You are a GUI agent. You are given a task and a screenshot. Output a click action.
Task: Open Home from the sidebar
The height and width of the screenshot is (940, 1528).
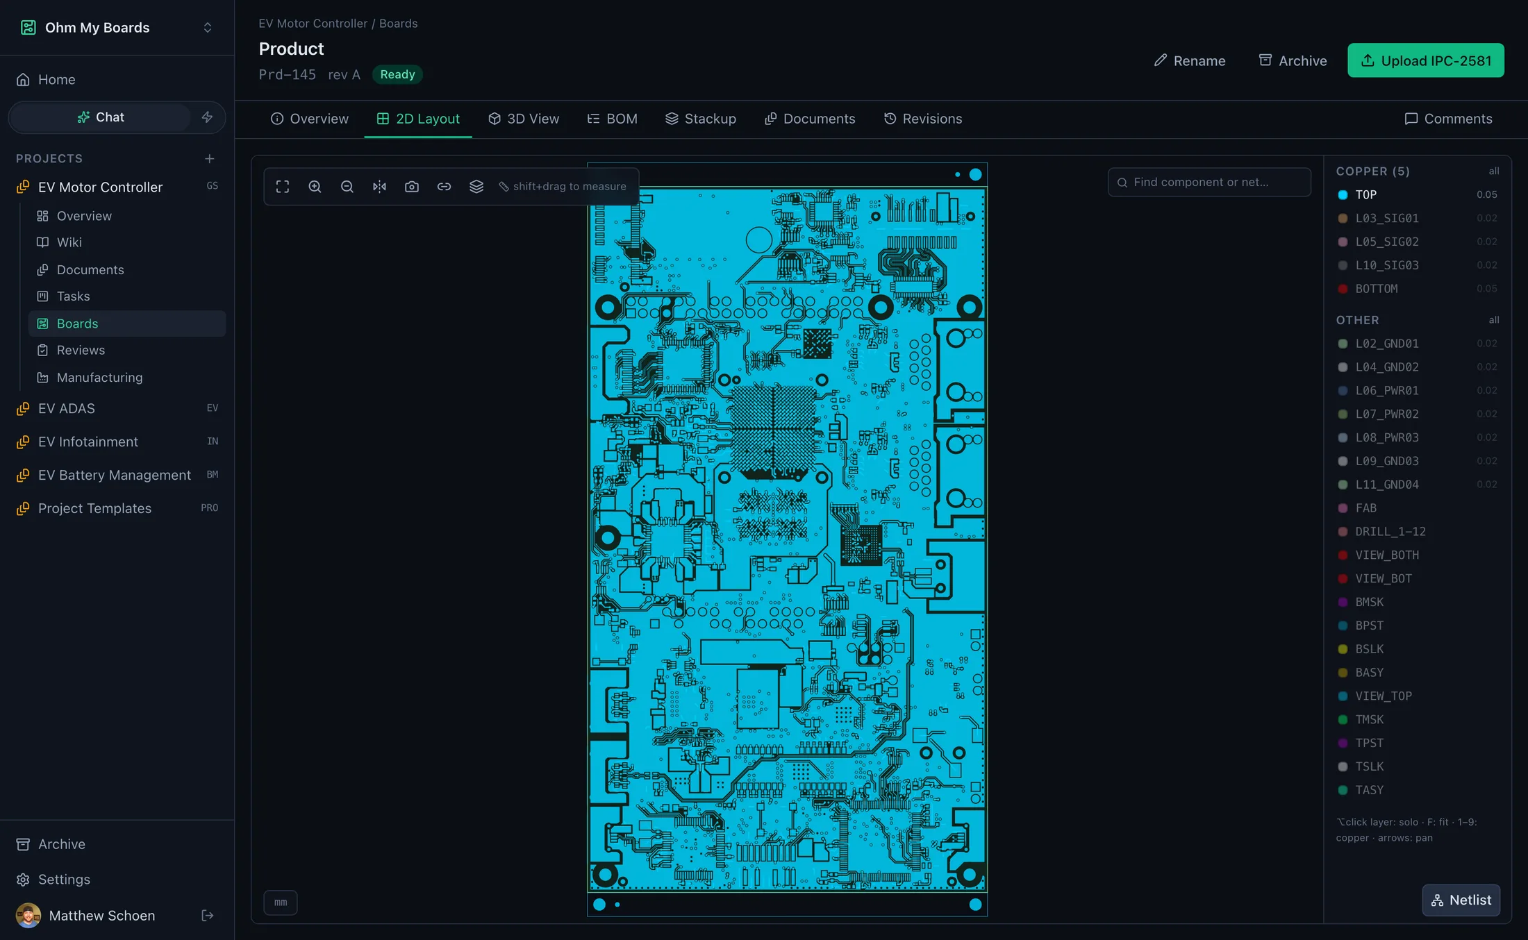click(x=117, y=80)
